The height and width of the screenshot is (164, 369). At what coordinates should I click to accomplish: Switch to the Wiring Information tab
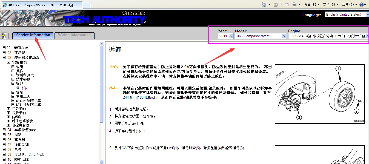click(75, 35)
